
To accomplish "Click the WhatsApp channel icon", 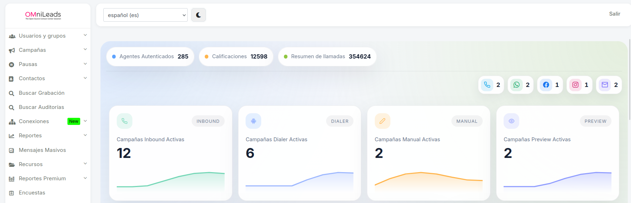I will (516, 85).
